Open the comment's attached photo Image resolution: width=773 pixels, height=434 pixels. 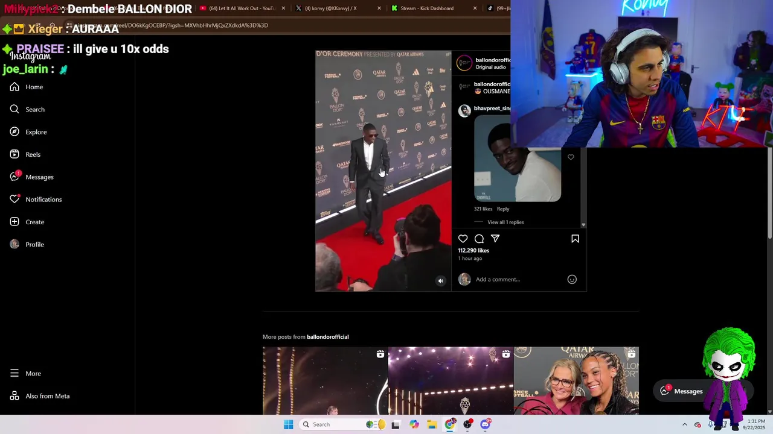(518, 159)
